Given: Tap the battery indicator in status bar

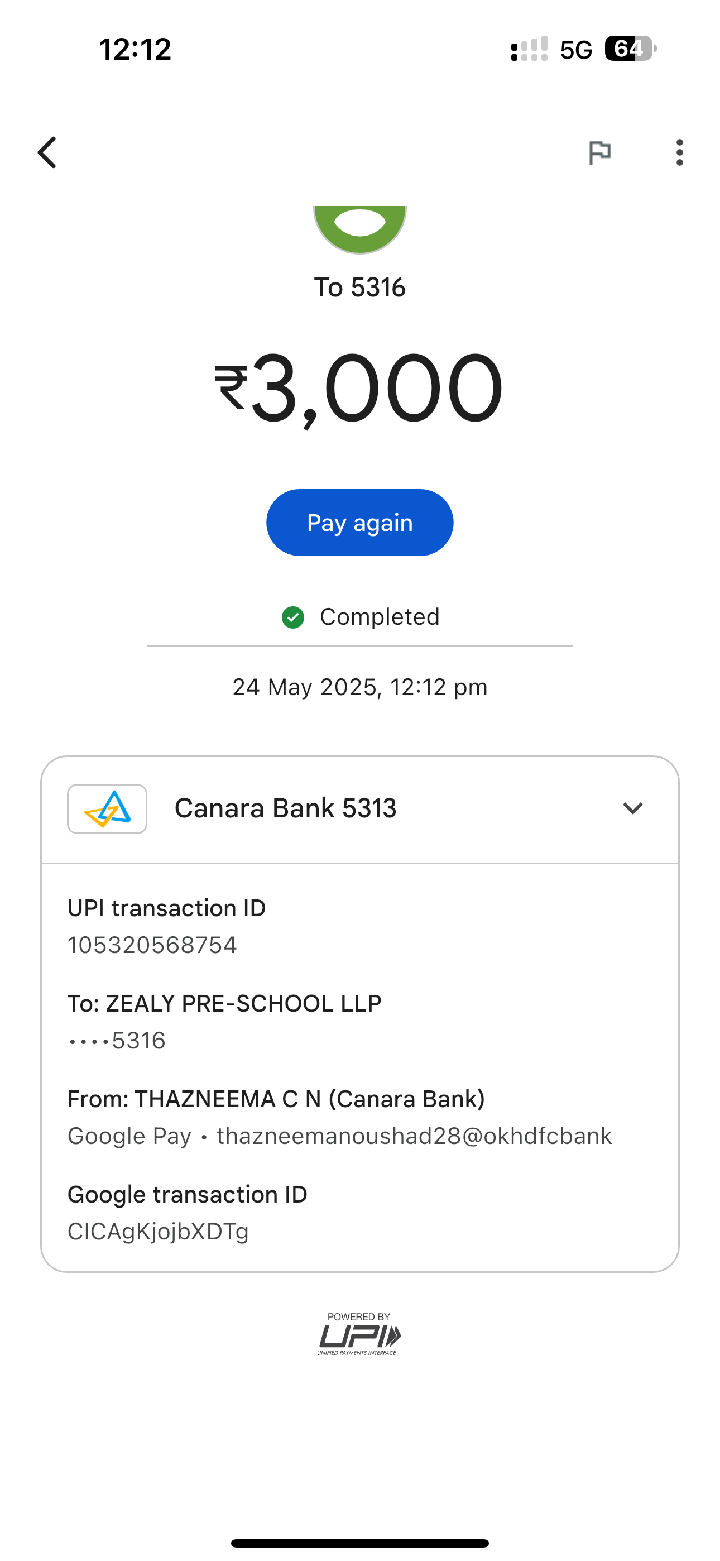Looking at the screenshot, I should click(x=629, y=49).
